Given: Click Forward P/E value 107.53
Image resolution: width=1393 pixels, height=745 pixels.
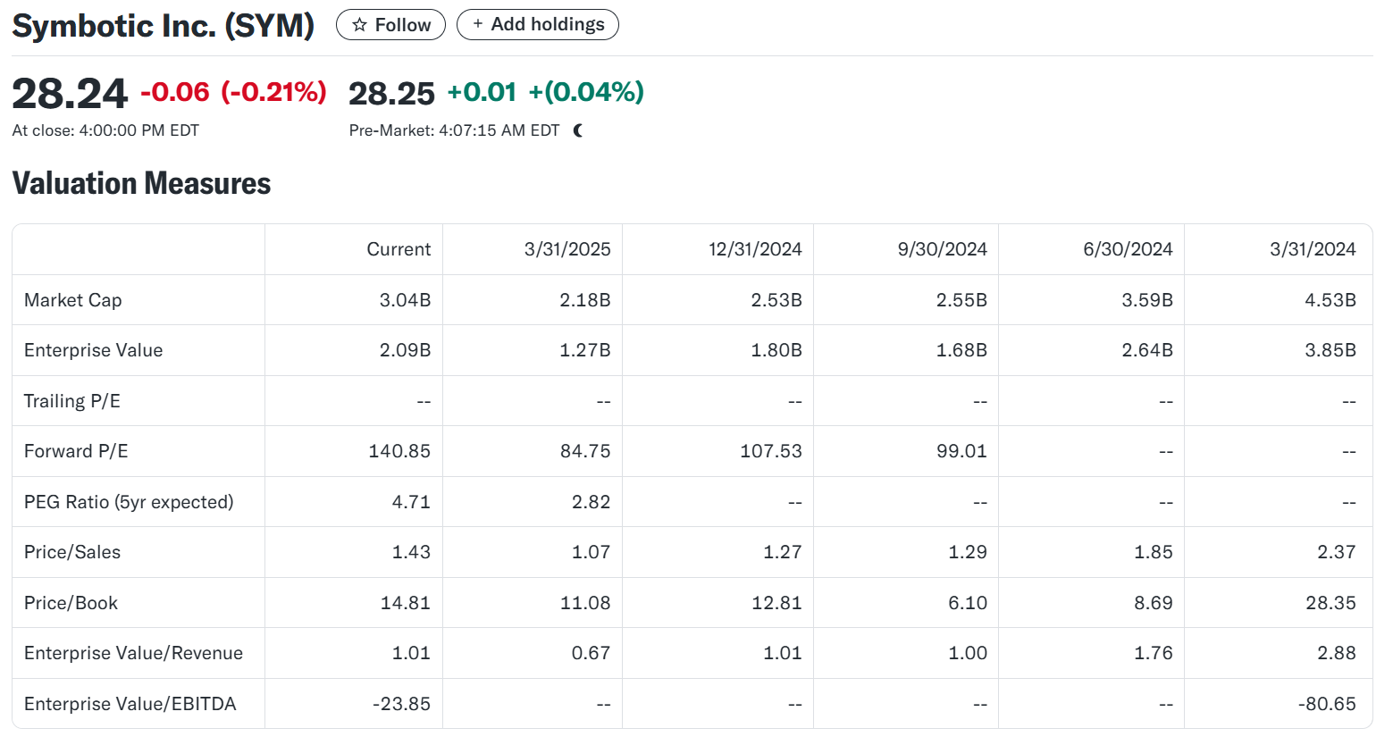Looking at the screenshot, I should coord(771,451).
